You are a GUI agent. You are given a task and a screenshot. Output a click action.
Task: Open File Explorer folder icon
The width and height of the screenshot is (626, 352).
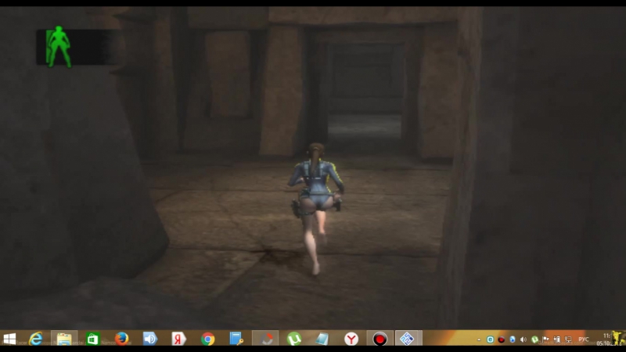pos(64,339)
